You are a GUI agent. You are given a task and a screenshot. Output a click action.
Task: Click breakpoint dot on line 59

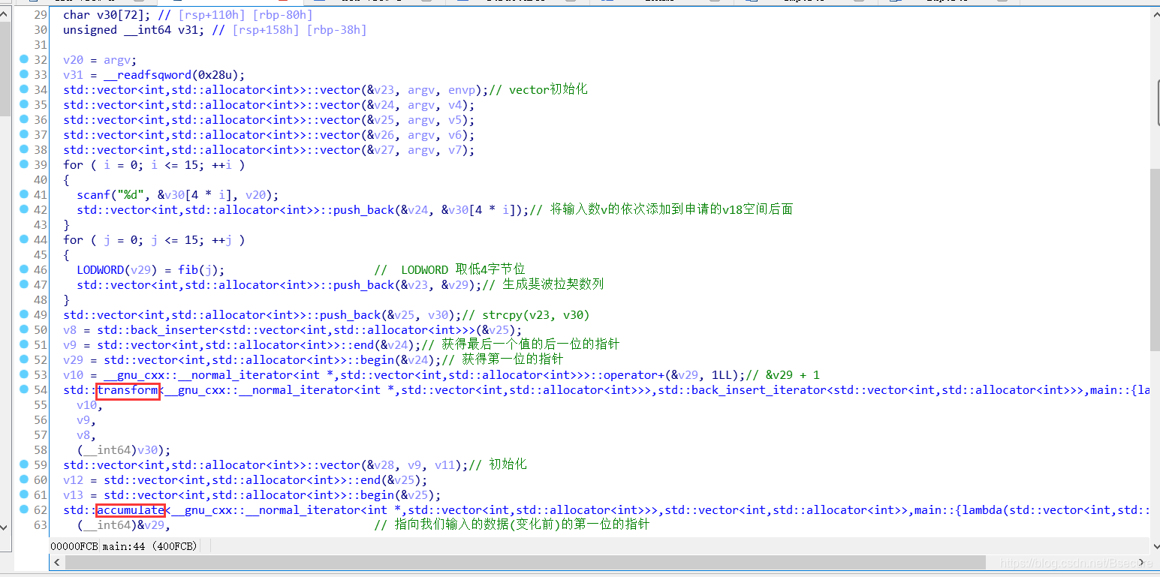(24, 464)
